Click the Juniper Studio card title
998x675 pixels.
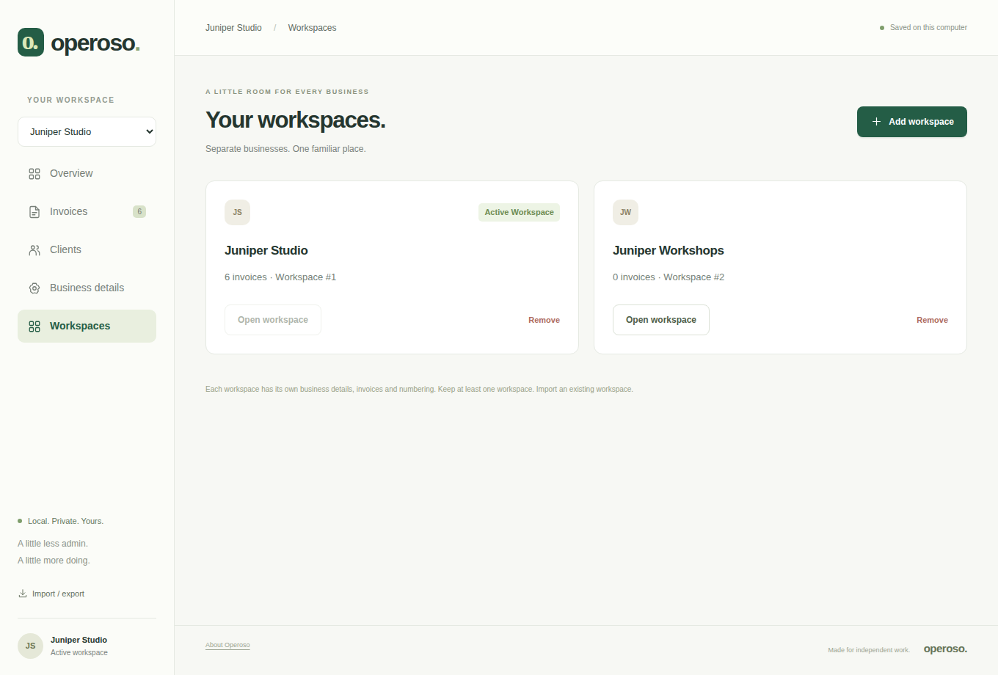pyautogui.click(x=266, y=250)
